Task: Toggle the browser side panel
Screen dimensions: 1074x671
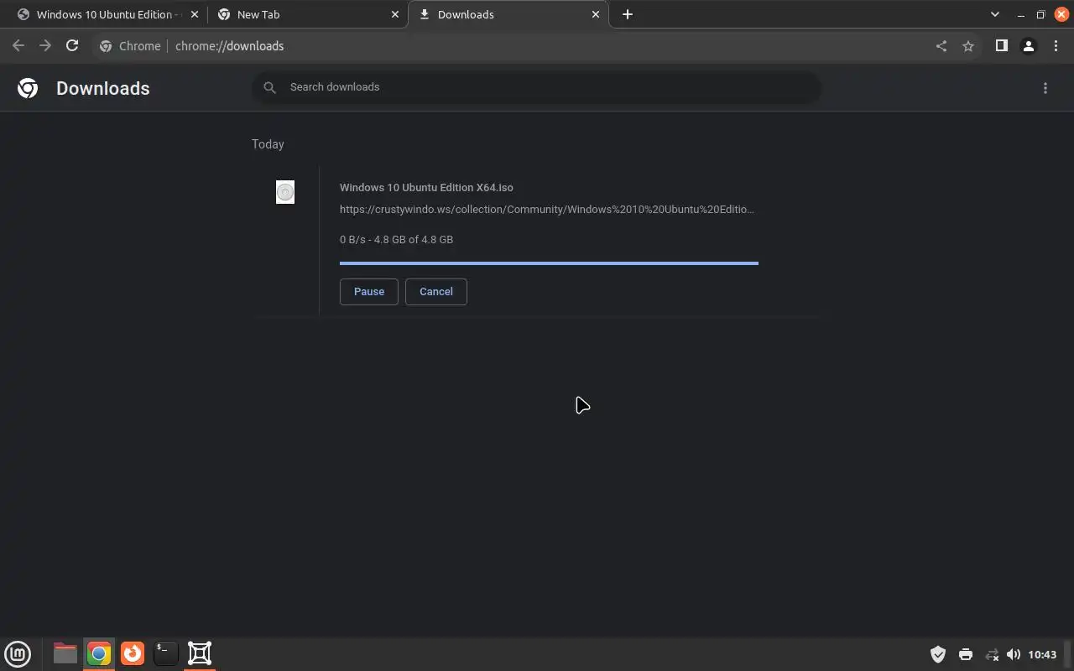Action: pyautogui.click(x=1001, y=46)
